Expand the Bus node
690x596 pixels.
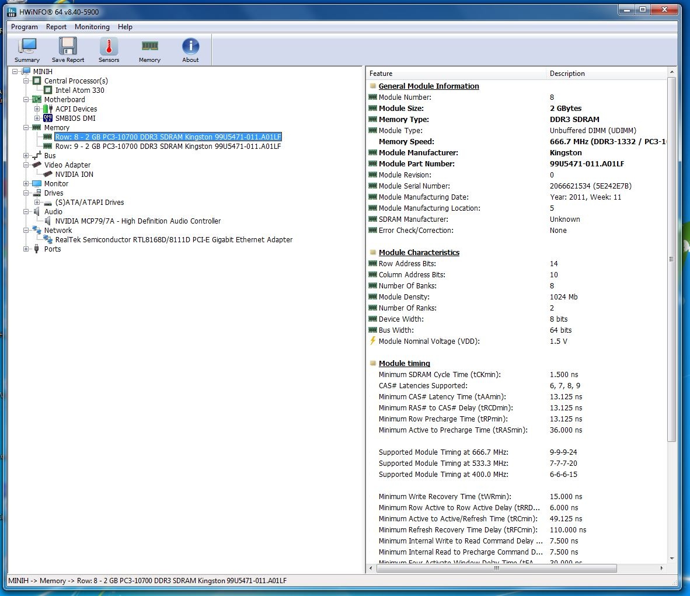click(x=26, y=155)
